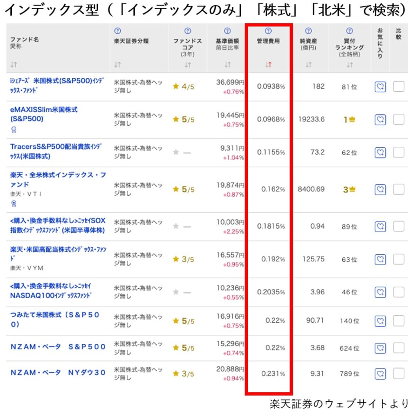This screenshot has height=413, width=418.
Task: Add iシェアーズ 米国株式 fund to favorites
Action: (x=380, y=87)
